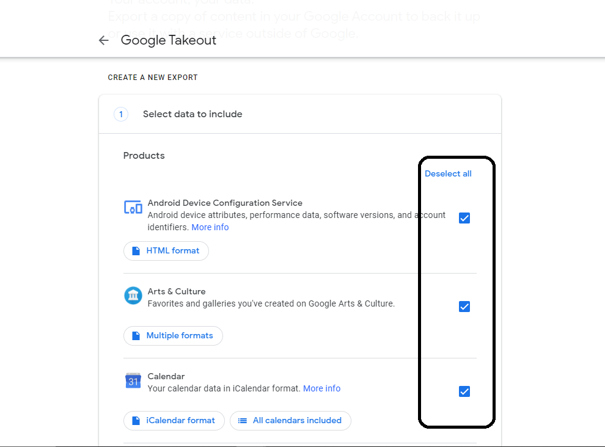Click the list icon on All calendars included
The width and height of the screenshot is (605, 447).
coord(241,420)
